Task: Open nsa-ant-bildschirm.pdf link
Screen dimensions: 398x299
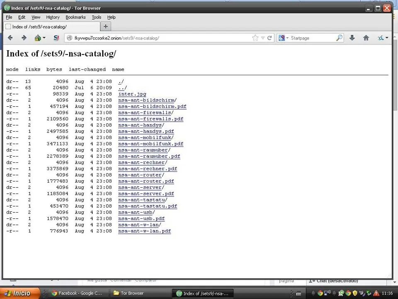Action: pos(152,107)
